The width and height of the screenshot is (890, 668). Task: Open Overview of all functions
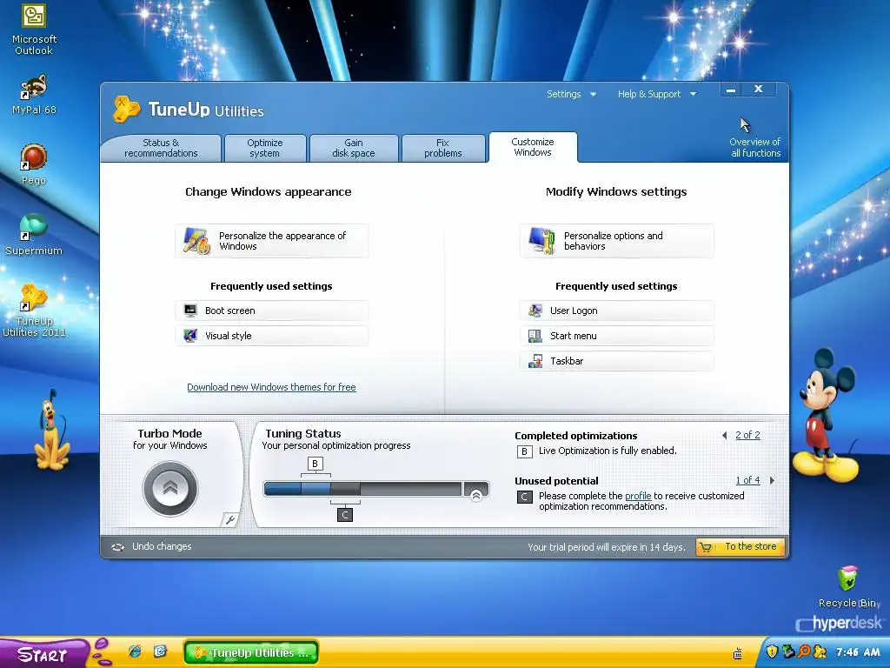pos(755,147)
